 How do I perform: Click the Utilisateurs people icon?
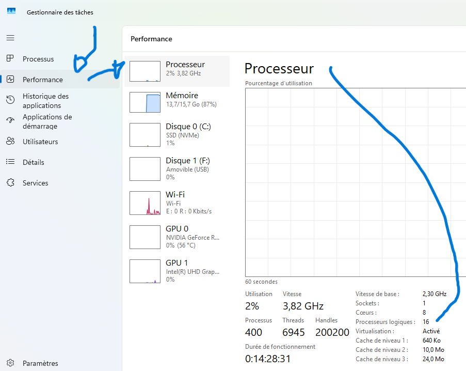pyautogui.click(x=10, y=142)
